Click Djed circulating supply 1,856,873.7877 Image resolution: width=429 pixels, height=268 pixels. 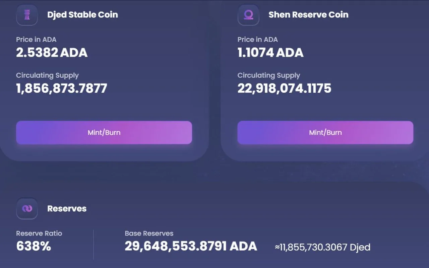point(62,88)
